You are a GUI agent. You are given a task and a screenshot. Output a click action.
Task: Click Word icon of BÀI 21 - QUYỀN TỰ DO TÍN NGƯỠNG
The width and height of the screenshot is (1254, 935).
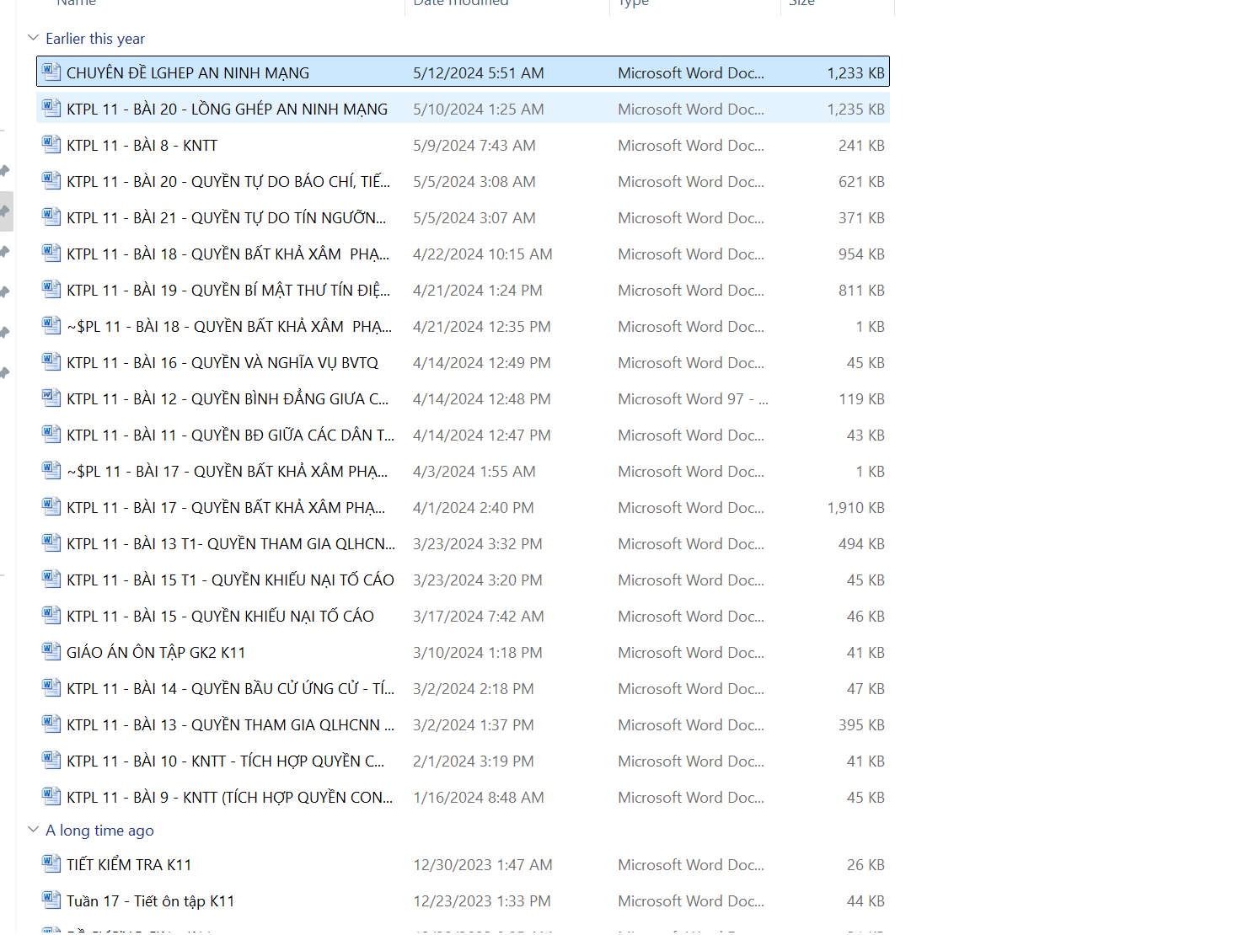(x=51, y=216)
